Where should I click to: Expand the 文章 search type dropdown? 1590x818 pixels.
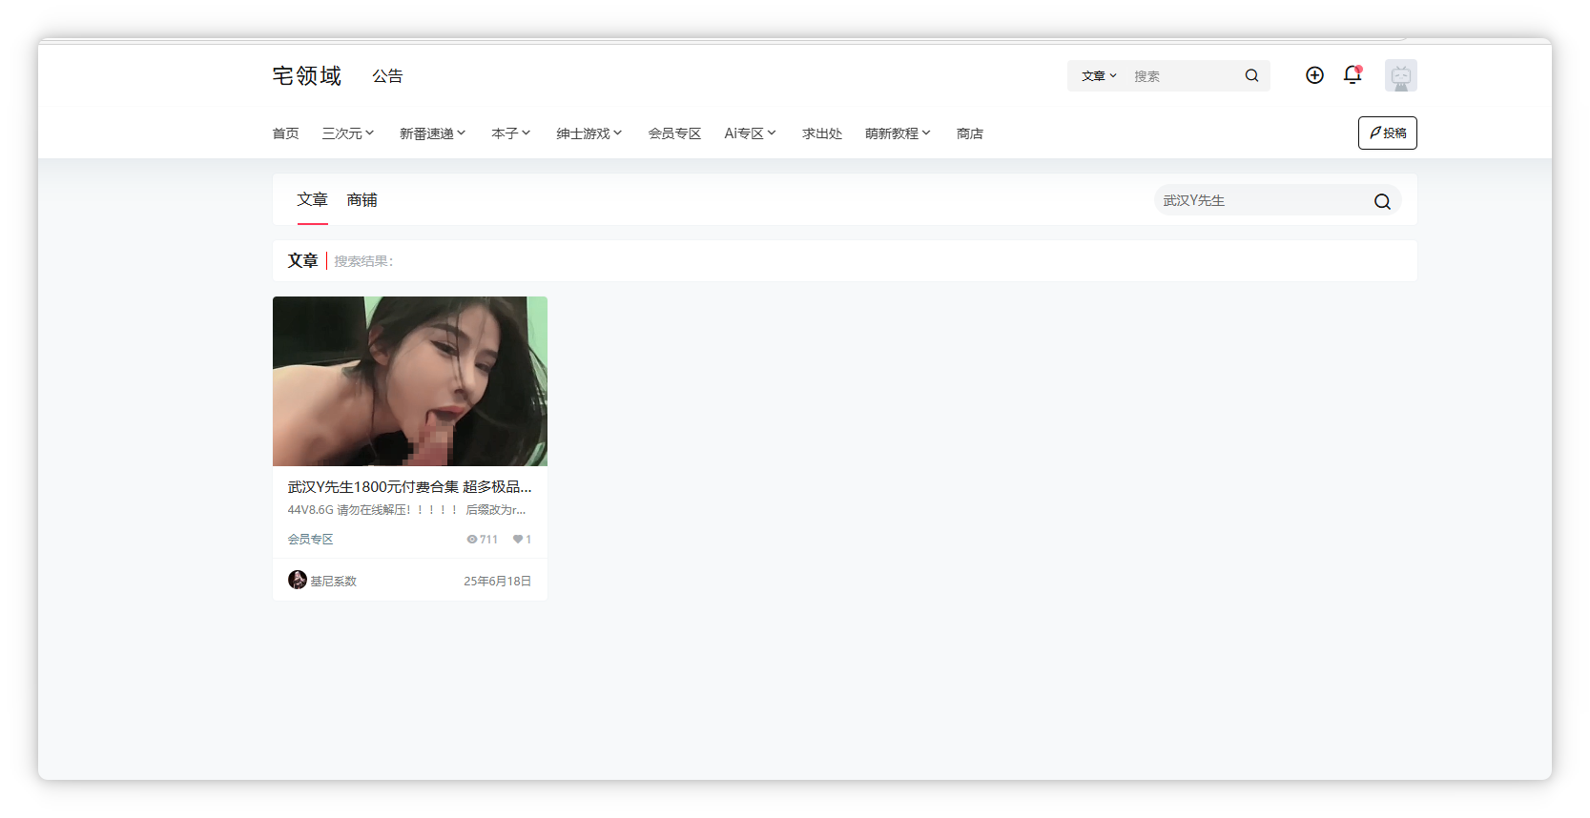point(1099,75)
